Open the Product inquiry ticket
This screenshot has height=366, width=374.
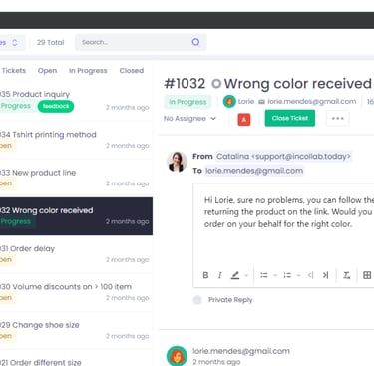pos(75,101)
